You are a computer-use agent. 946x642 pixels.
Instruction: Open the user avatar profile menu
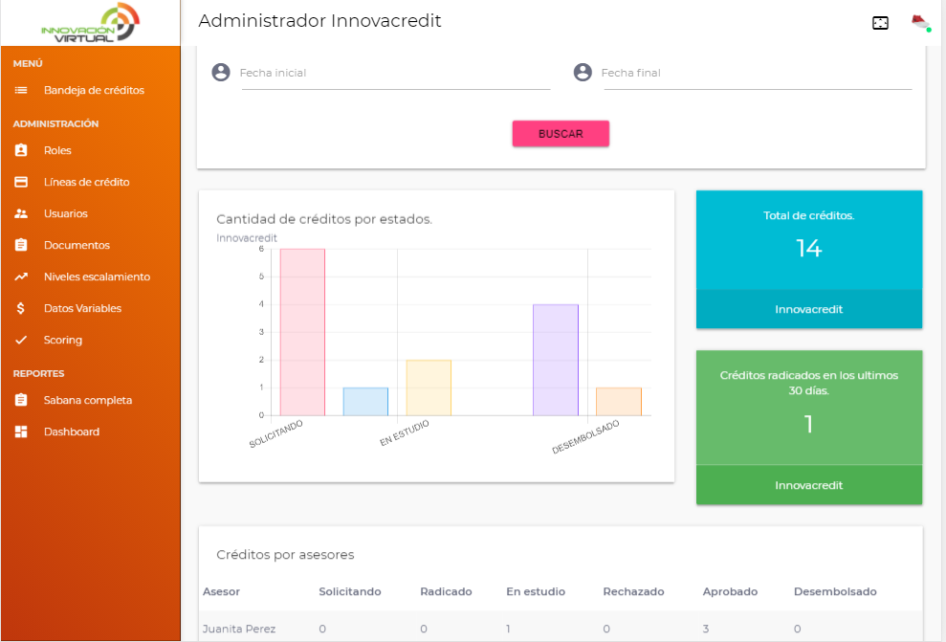(x=920, y=23)
